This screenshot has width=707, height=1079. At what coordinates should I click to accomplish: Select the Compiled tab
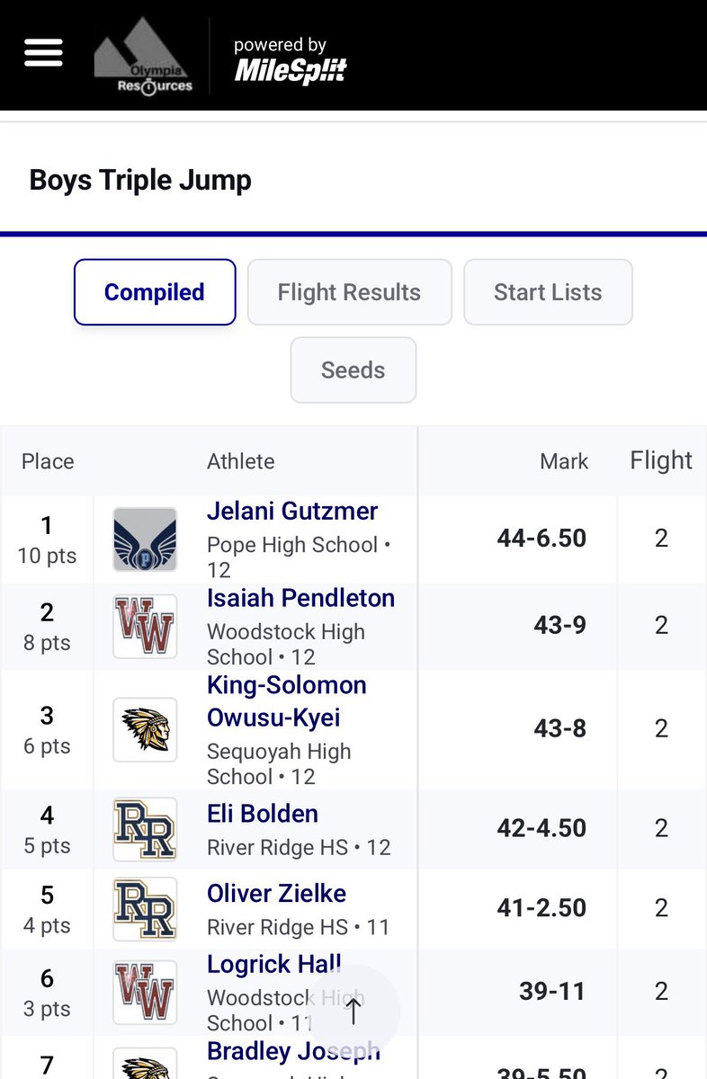point(155,292)
